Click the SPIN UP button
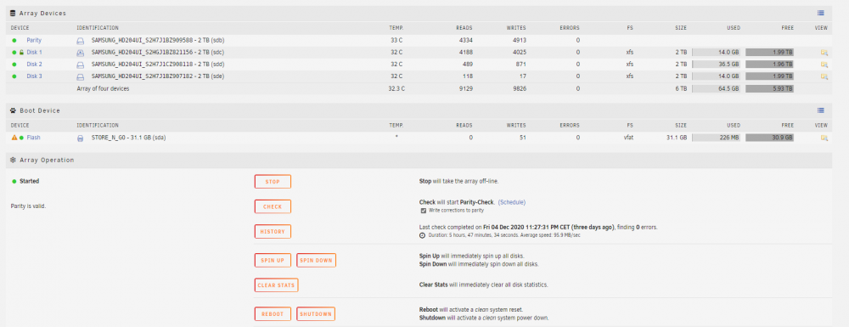This screenshot has width=849, height=327. [x=273, y=261]
